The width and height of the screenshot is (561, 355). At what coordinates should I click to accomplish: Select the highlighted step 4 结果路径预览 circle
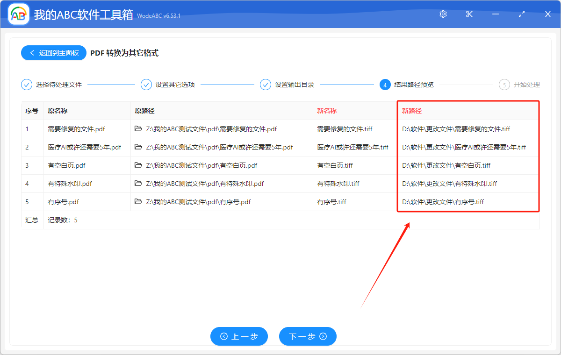pos(385,85)
